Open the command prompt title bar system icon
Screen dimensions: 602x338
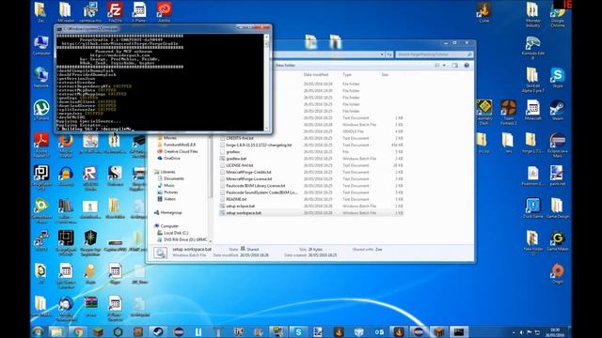59,28
